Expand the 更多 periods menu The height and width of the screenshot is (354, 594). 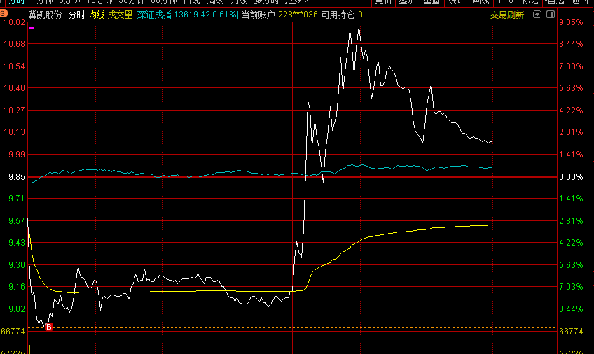pos(296,2)
